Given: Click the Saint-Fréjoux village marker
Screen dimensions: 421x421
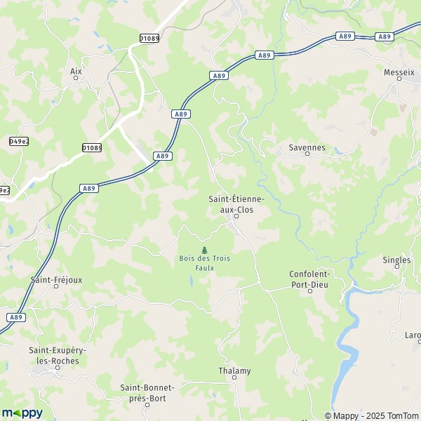Looking at the screenshot, I should 56,286.
